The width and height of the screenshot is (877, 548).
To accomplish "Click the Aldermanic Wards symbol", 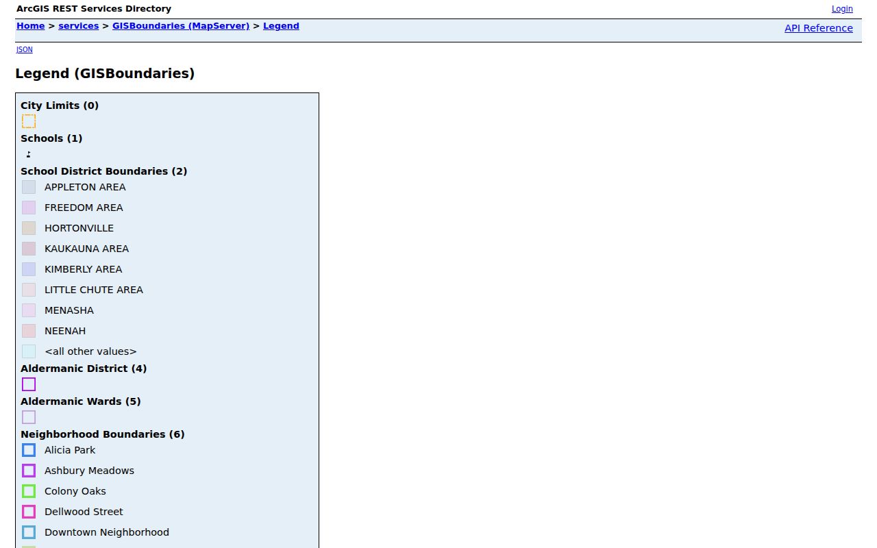I will [x=29, y=417].
